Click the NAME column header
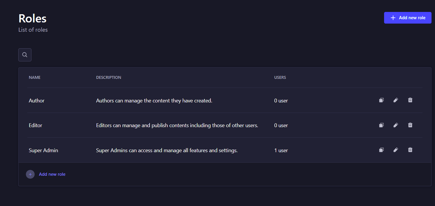The height and width of the screenshot is (206, 435). [35, 78]
